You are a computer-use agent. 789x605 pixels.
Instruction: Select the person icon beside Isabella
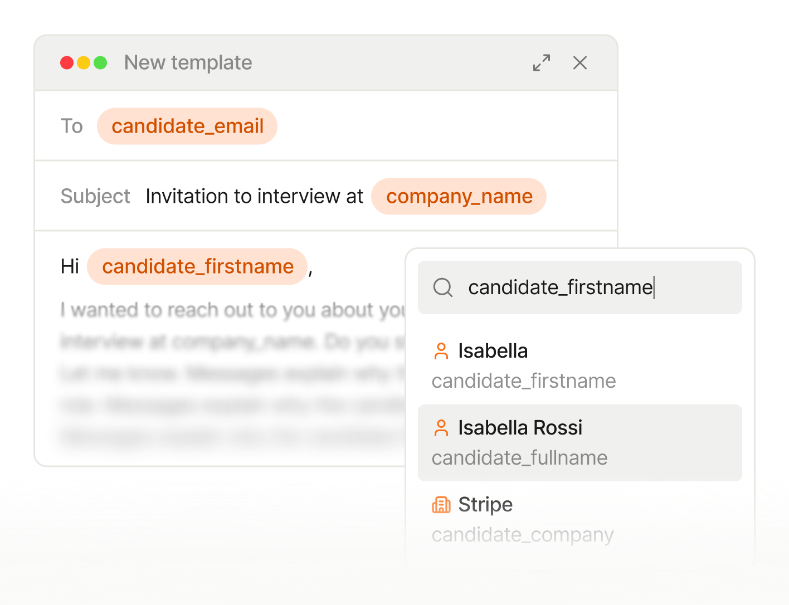442,351
